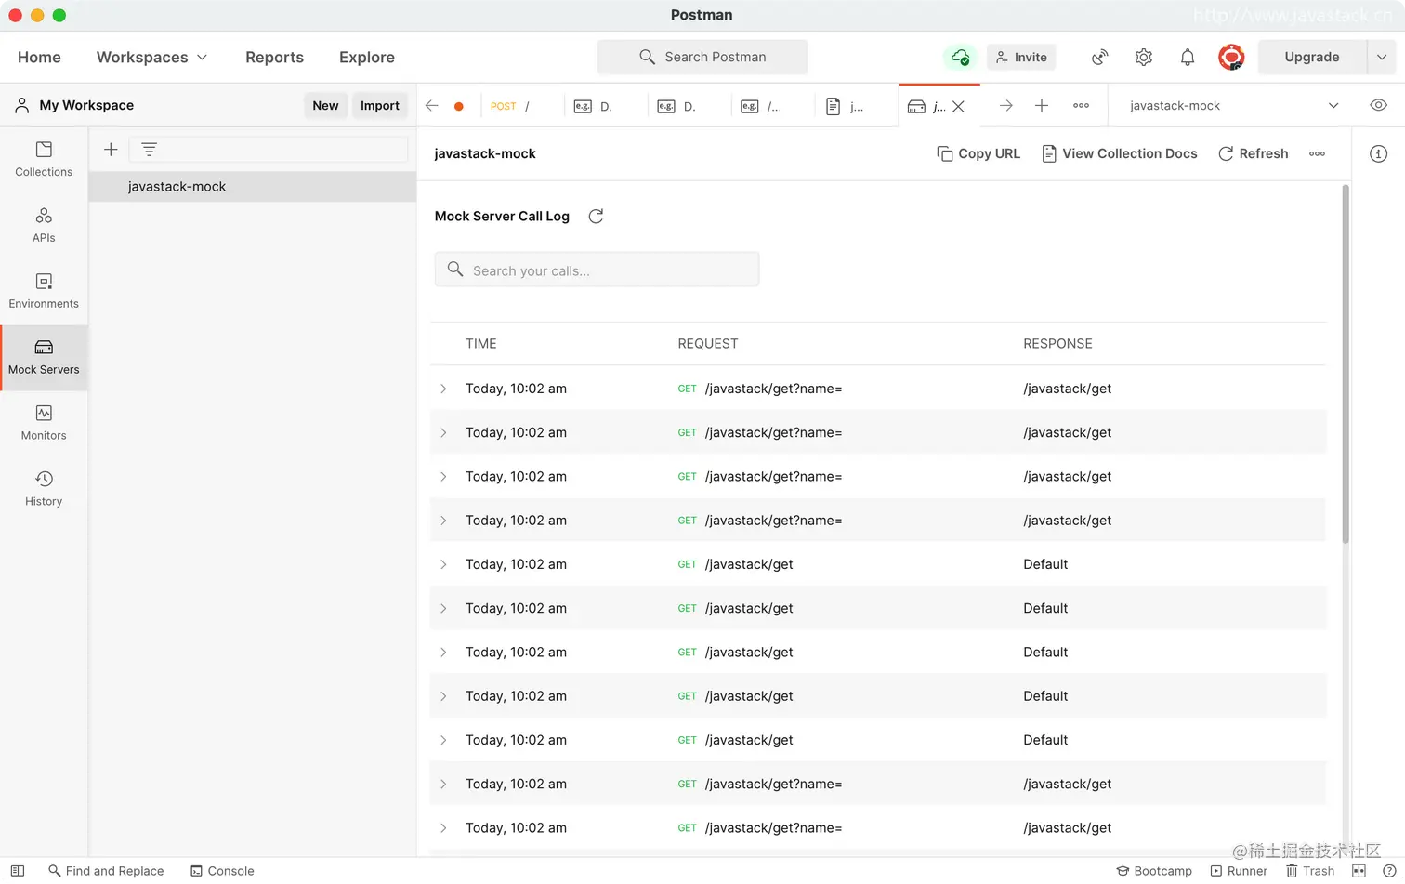This screenshot has width=1405, height=884.
Task: Open Bootcamp
Action: (x=1154, y=871)
